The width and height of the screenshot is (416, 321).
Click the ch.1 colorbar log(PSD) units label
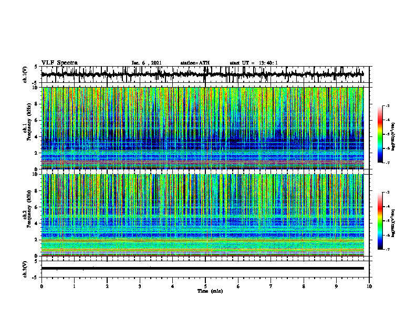coord(393,137)
